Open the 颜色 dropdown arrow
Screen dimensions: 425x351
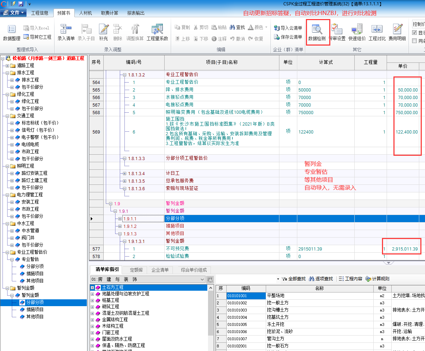click(266, 27)
